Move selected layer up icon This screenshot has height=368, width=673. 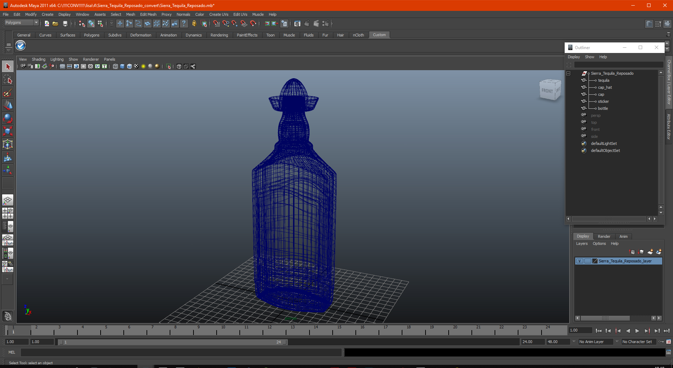click(x=633, y=252)
